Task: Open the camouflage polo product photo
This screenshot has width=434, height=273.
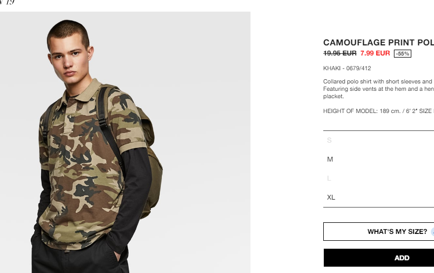Action: pyautogui.click(x=125, y=142)
